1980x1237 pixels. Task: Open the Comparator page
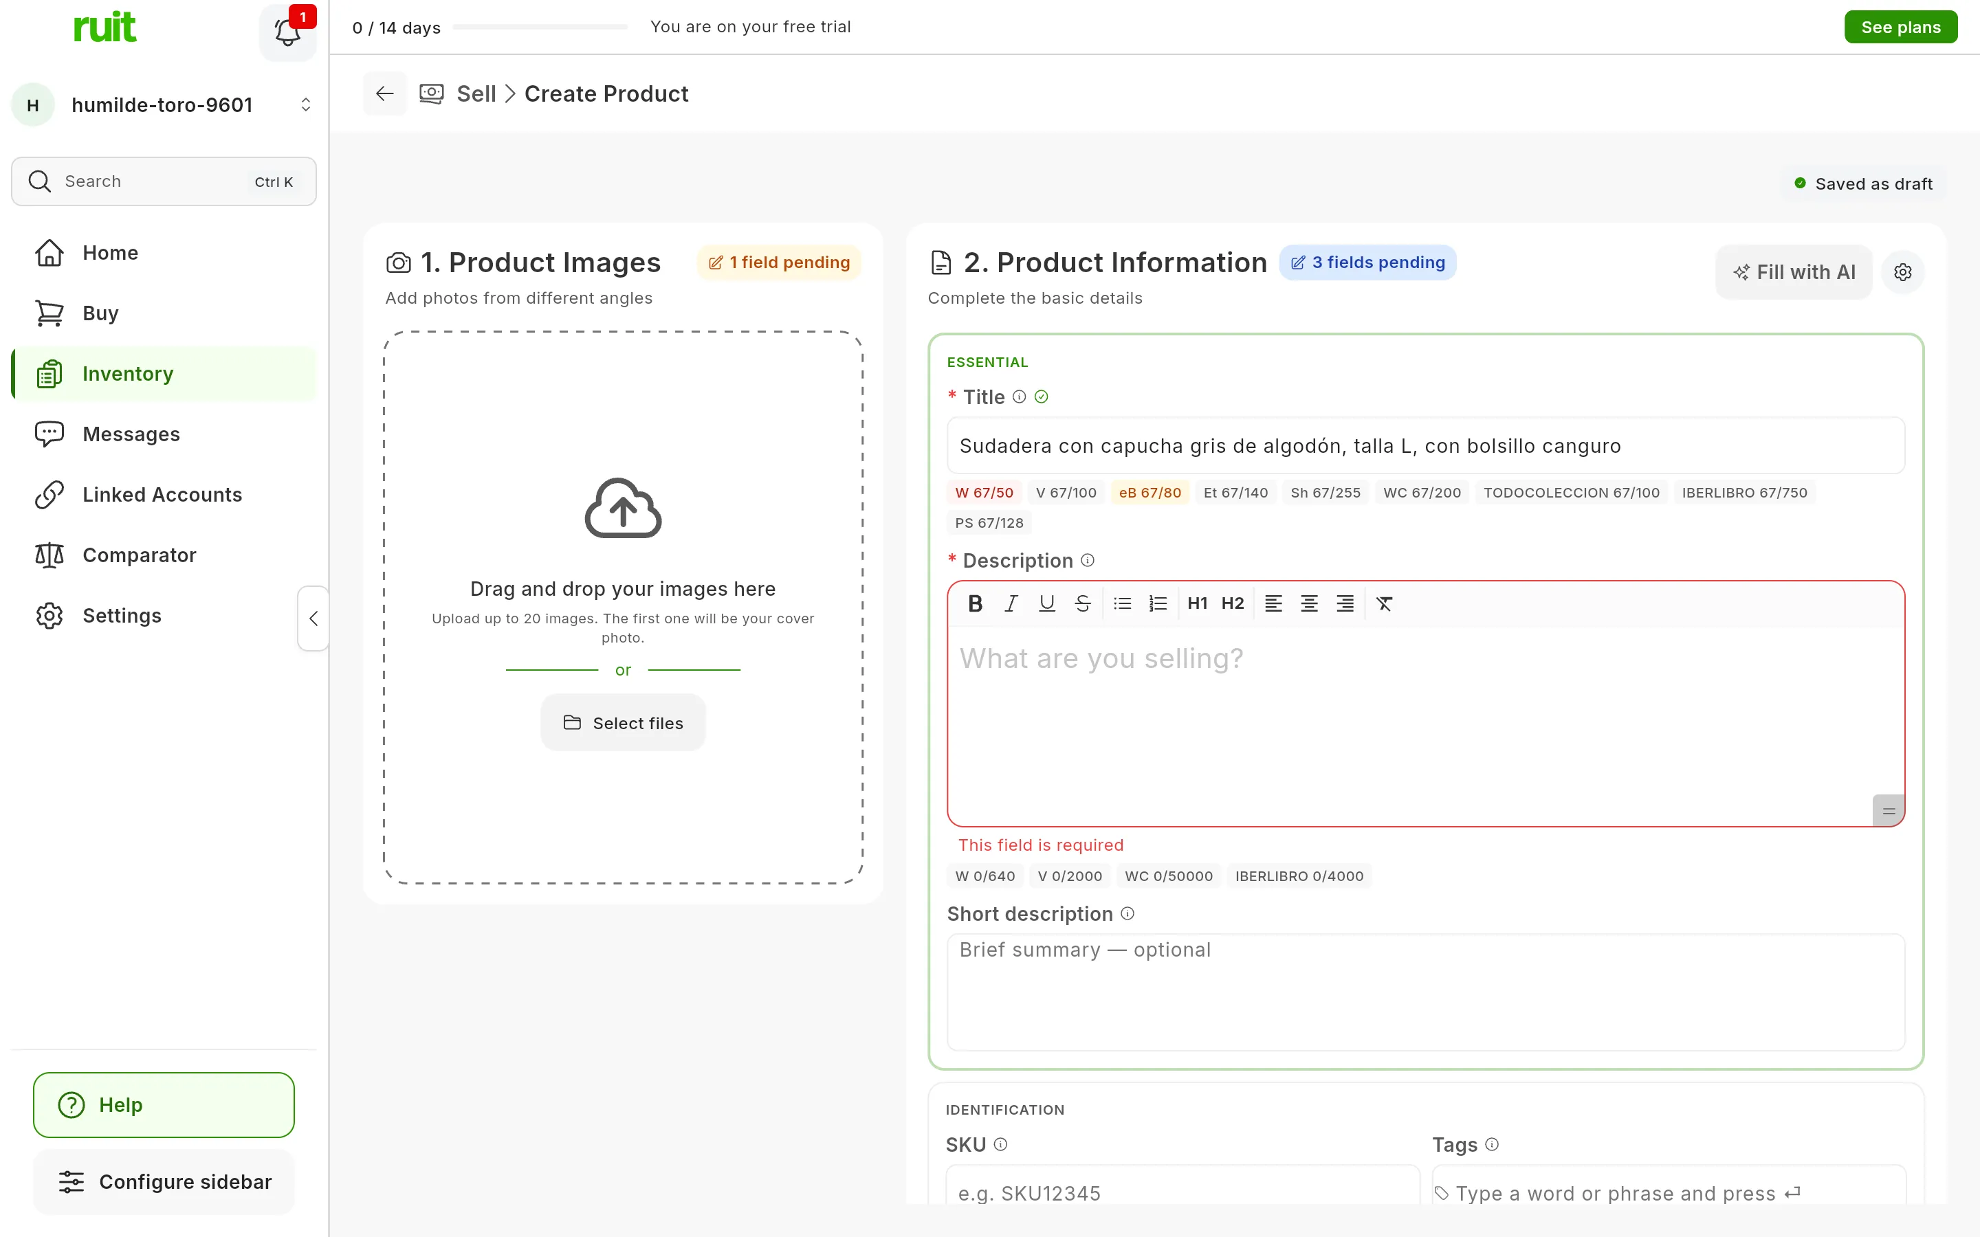click(164, 555)
